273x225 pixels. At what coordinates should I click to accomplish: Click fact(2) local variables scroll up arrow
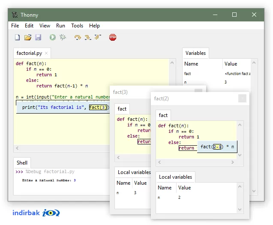click(240, 186)
